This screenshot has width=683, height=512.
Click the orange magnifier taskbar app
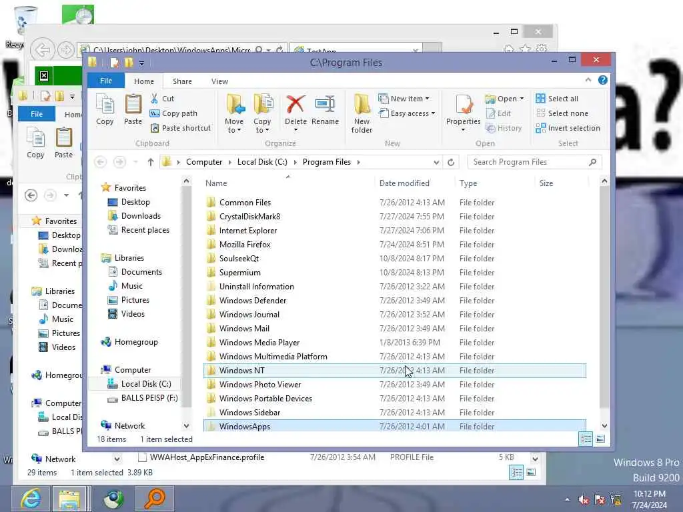pyautogui.click(x=154, y=499)
